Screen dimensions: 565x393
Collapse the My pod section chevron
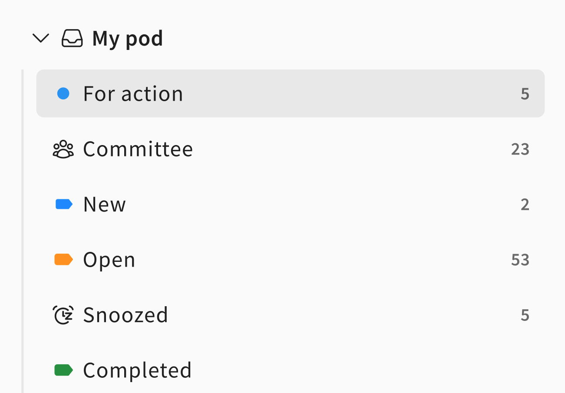coord(41,38)
